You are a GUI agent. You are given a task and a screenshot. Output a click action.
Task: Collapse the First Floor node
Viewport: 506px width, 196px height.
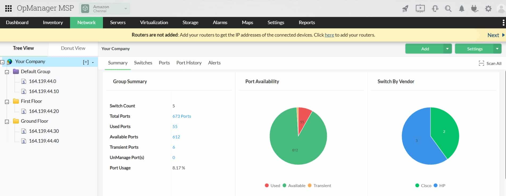7,102
